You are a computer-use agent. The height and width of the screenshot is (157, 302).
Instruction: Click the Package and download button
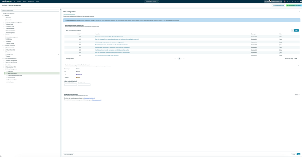[278, 5]
